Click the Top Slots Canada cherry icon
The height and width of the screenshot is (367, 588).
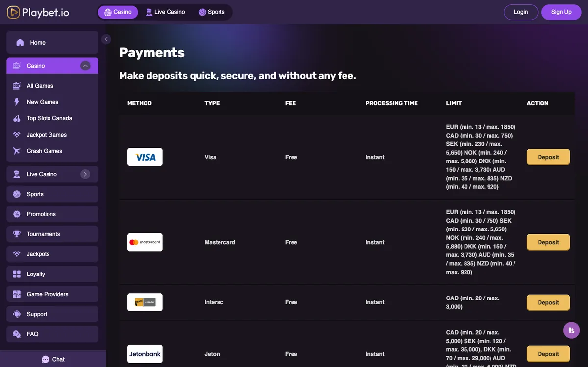[17, 118]
